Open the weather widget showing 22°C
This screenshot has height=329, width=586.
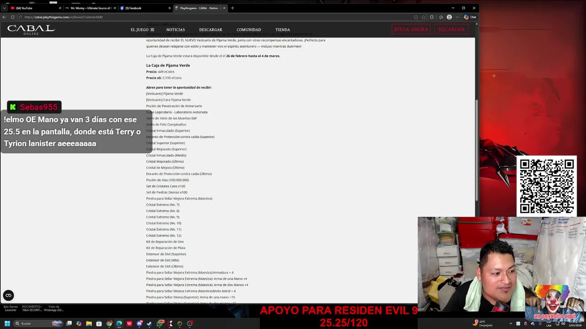[483, 324]
